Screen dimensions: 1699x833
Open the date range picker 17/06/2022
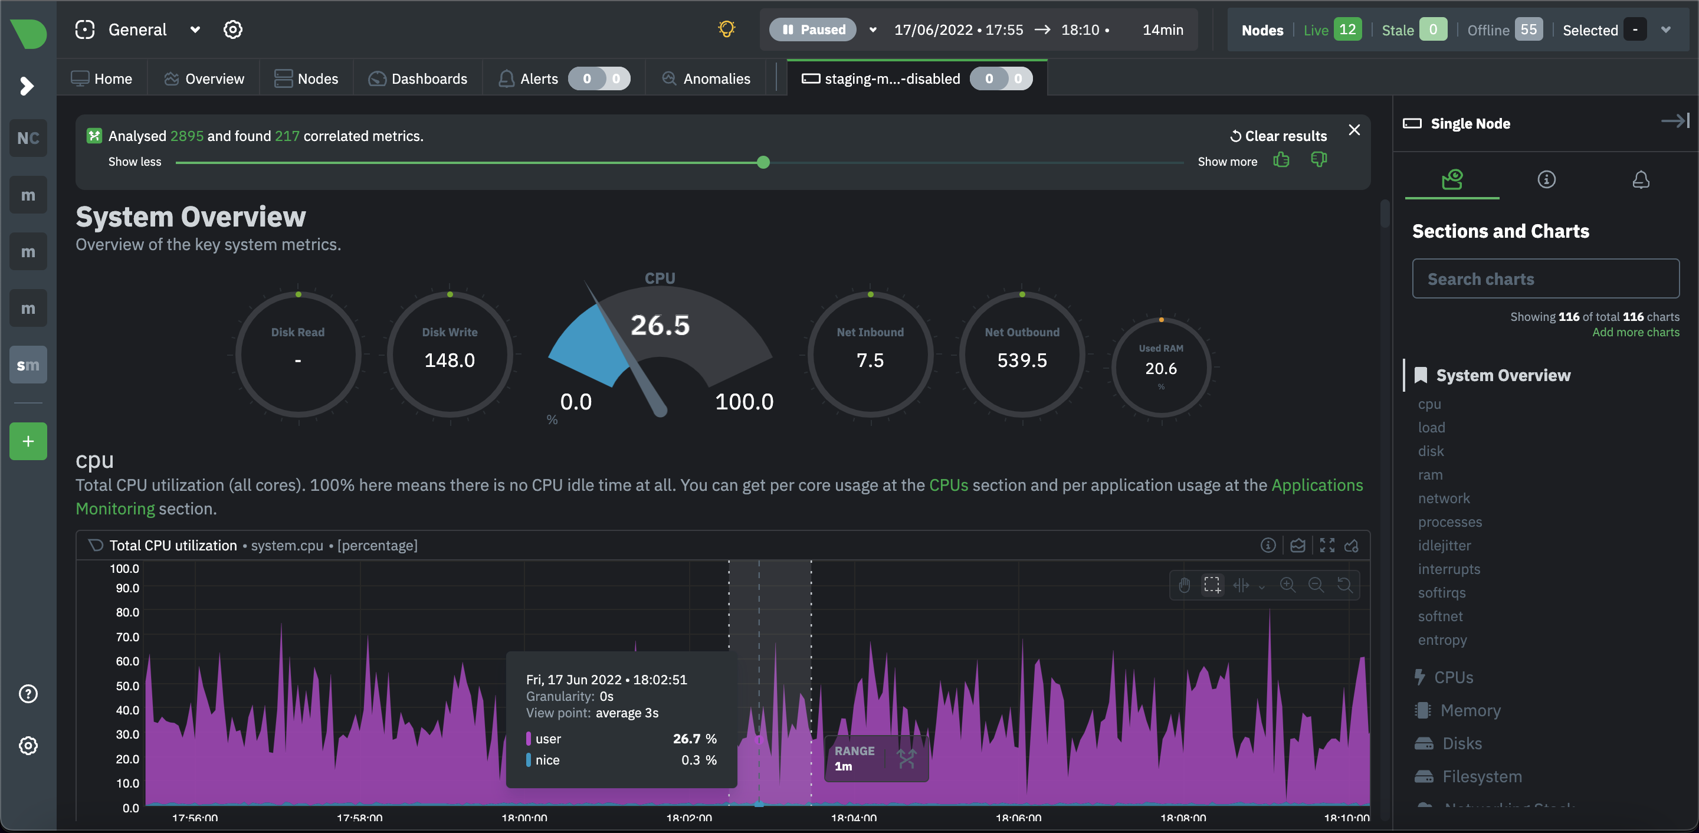coord(1038,29)
